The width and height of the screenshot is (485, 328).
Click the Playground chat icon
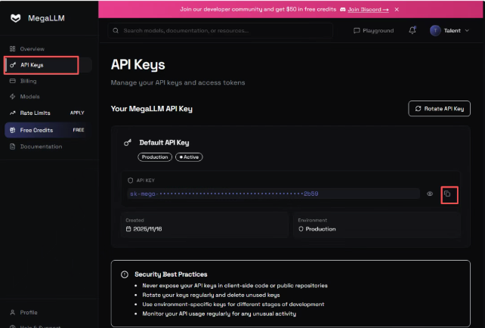pos(357,31)
